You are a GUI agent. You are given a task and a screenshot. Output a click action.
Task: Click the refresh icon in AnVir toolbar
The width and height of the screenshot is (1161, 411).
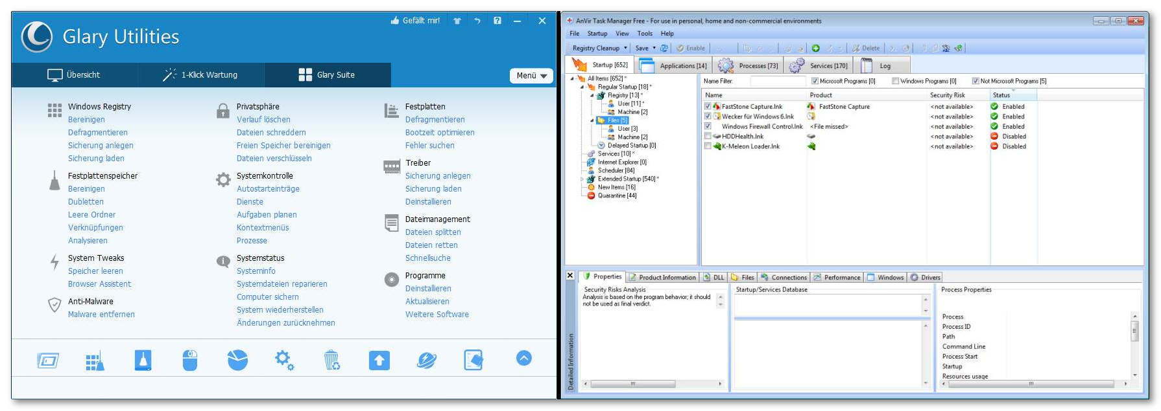(x=664, y=48)
